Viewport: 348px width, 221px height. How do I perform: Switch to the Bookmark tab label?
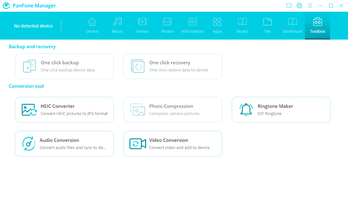pyautogui.click(x=293, y=32)
